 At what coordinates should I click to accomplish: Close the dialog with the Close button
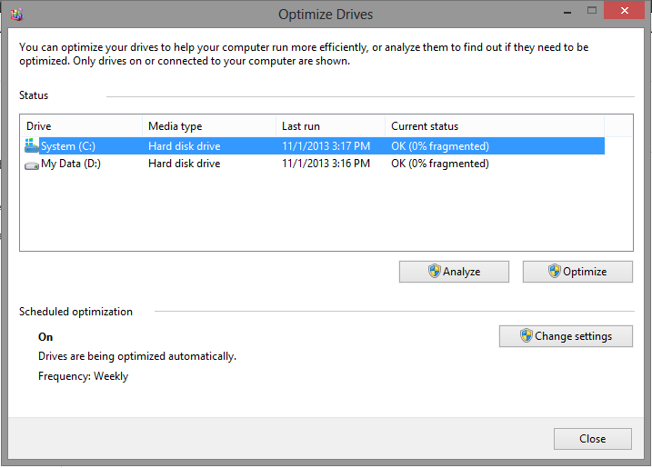(x=593, y=439)
